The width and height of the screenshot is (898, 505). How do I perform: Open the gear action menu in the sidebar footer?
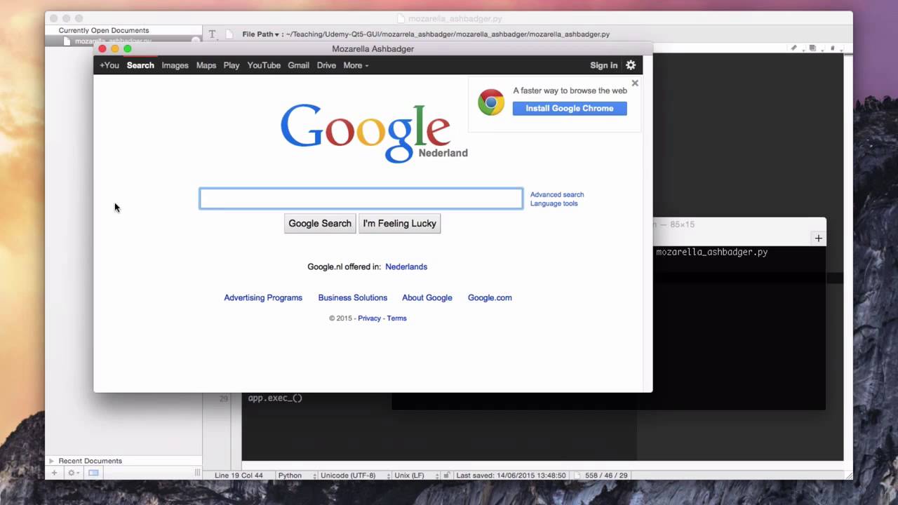point(72,473)
